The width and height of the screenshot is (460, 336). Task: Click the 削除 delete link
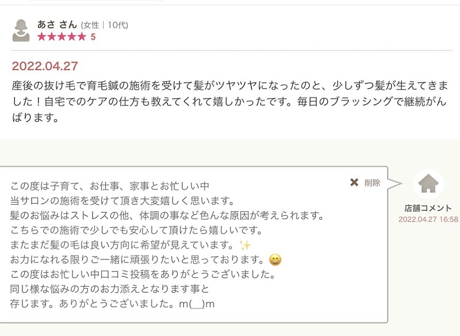(372, 183)
